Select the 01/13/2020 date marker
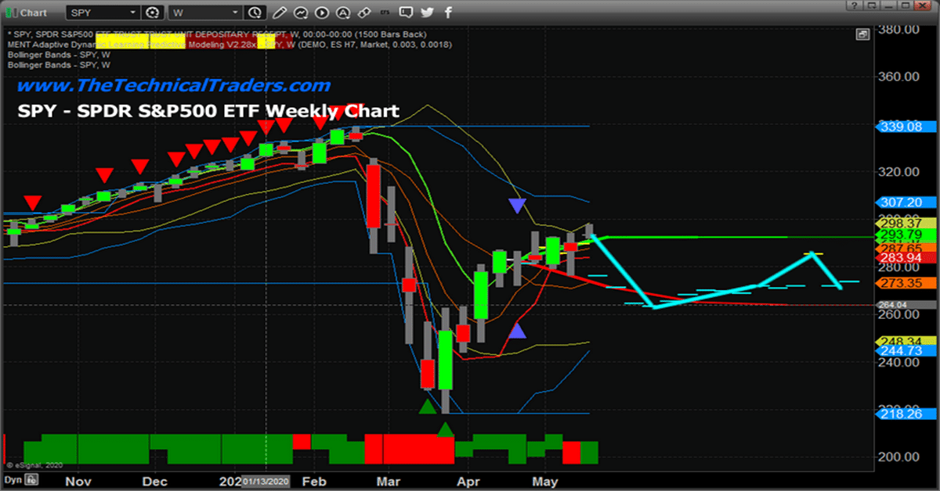The height and width of the screenshot is (491, 940). tap(266, 481)
